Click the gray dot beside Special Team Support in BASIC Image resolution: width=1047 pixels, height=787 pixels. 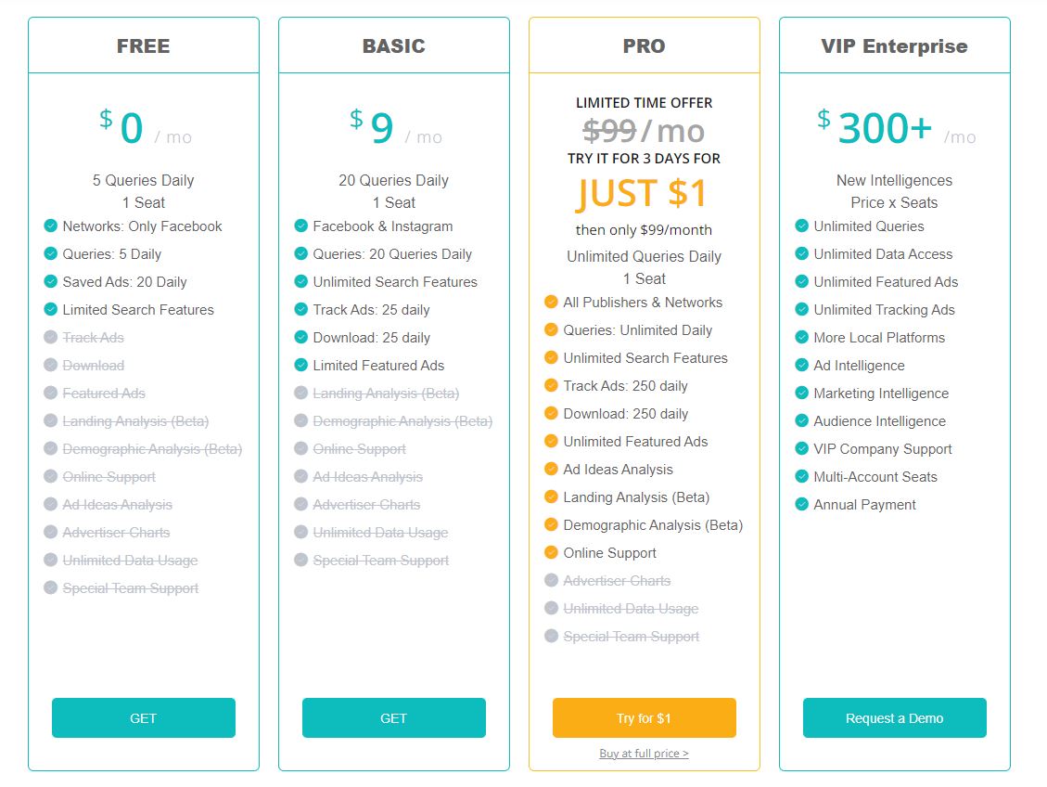(300, 560)
